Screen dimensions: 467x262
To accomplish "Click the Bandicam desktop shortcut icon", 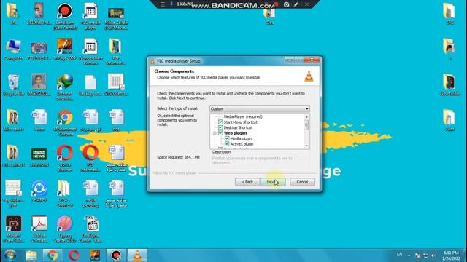I will pyautogui.click(x=65, y=16).
